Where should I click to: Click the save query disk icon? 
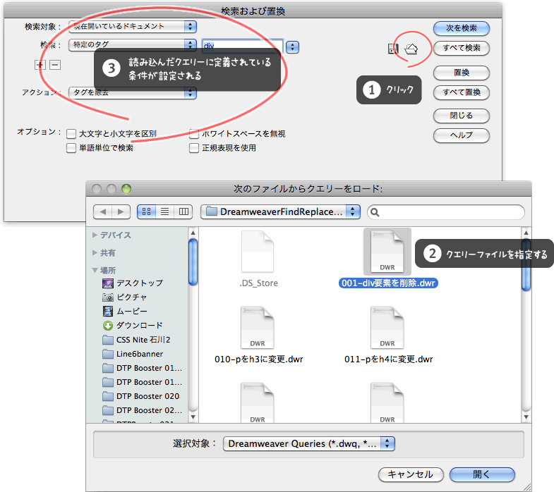[x=393, y=49]
